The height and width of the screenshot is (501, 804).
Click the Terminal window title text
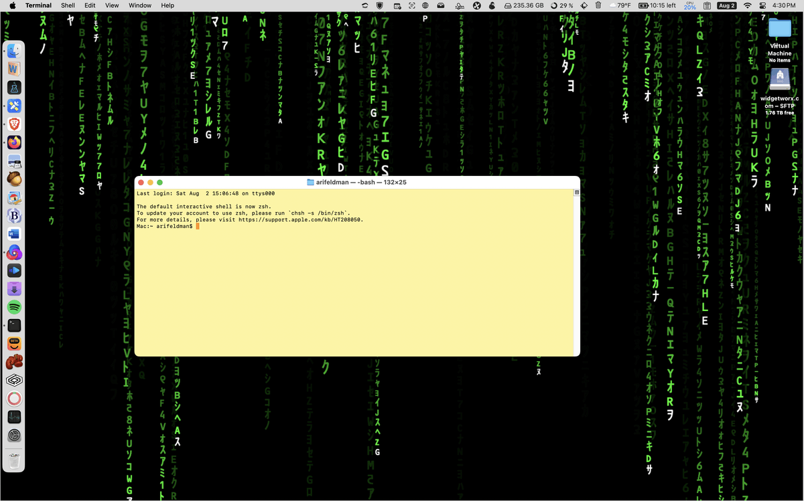click(361, 182)
